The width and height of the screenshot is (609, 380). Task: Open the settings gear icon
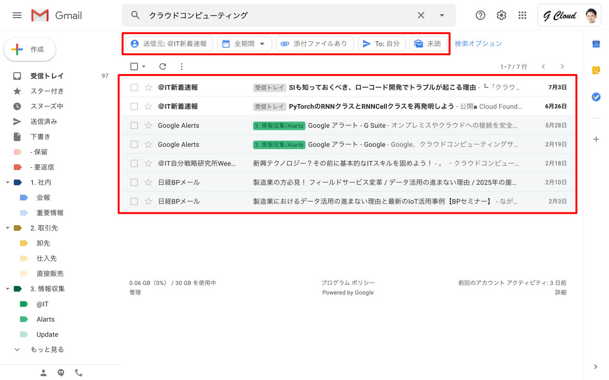(x=501, y=15)
